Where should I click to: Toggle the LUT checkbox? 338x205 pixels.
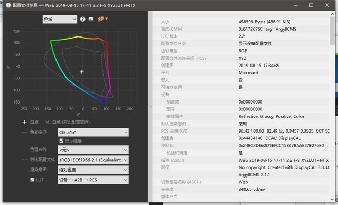point(32,180)
